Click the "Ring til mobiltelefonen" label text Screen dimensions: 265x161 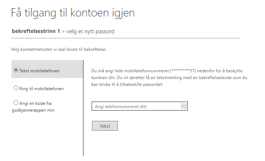tap(42, 89)
